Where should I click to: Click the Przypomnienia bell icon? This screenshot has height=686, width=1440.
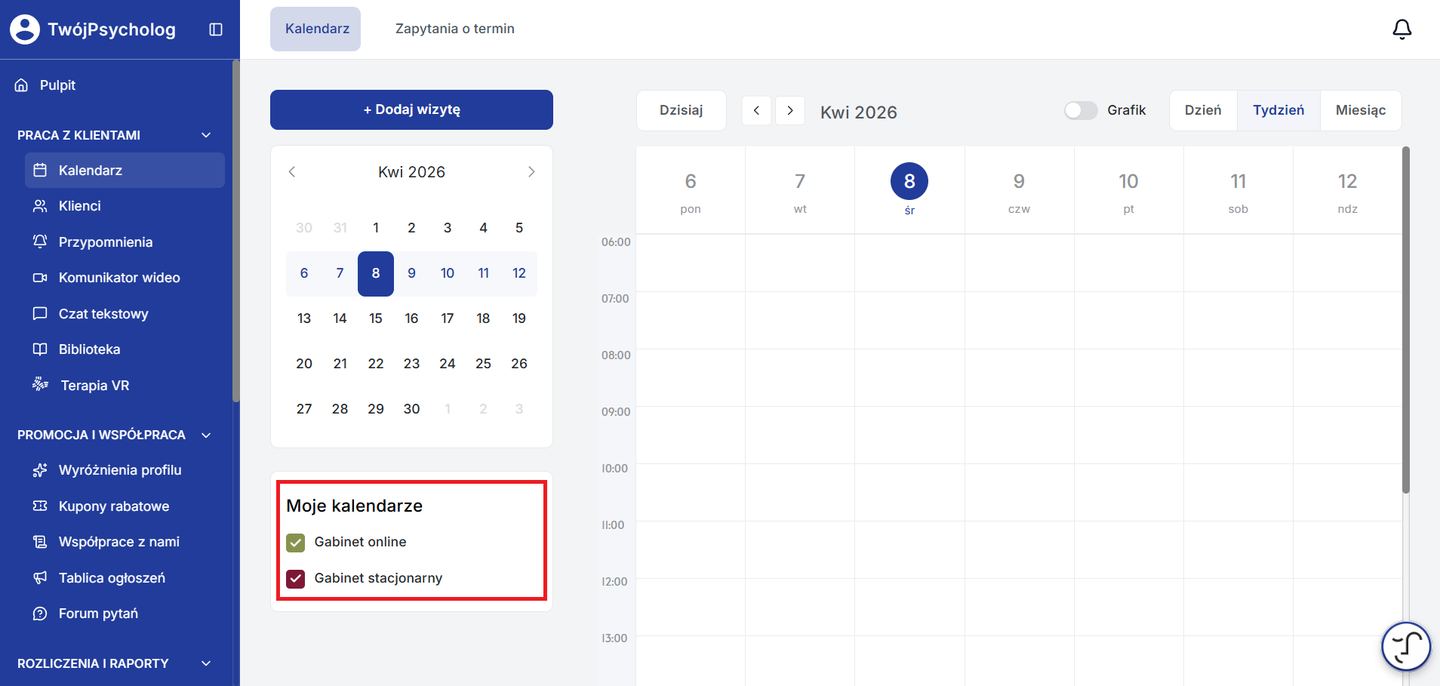click(x=40, y=241)
